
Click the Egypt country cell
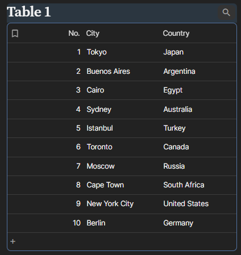point(173,90)
